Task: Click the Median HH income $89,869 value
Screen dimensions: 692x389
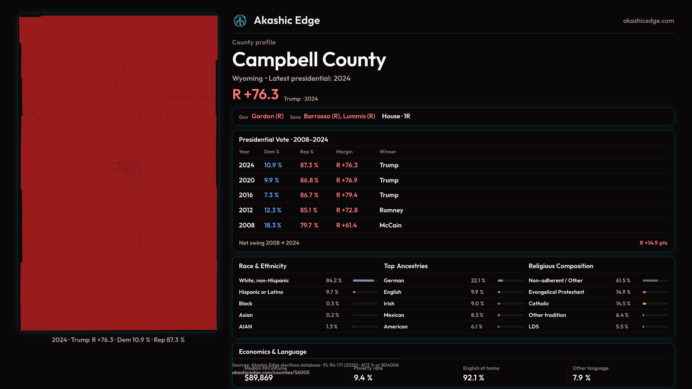Action: click(x=258, y=378)
